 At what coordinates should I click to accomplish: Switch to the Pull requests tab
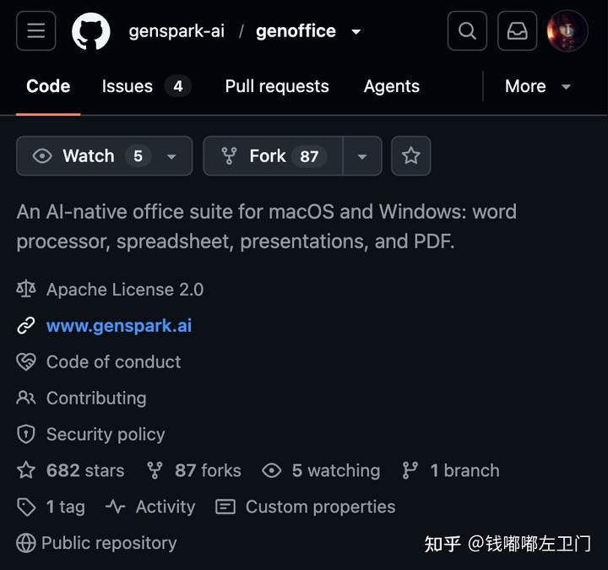(277, 86)
